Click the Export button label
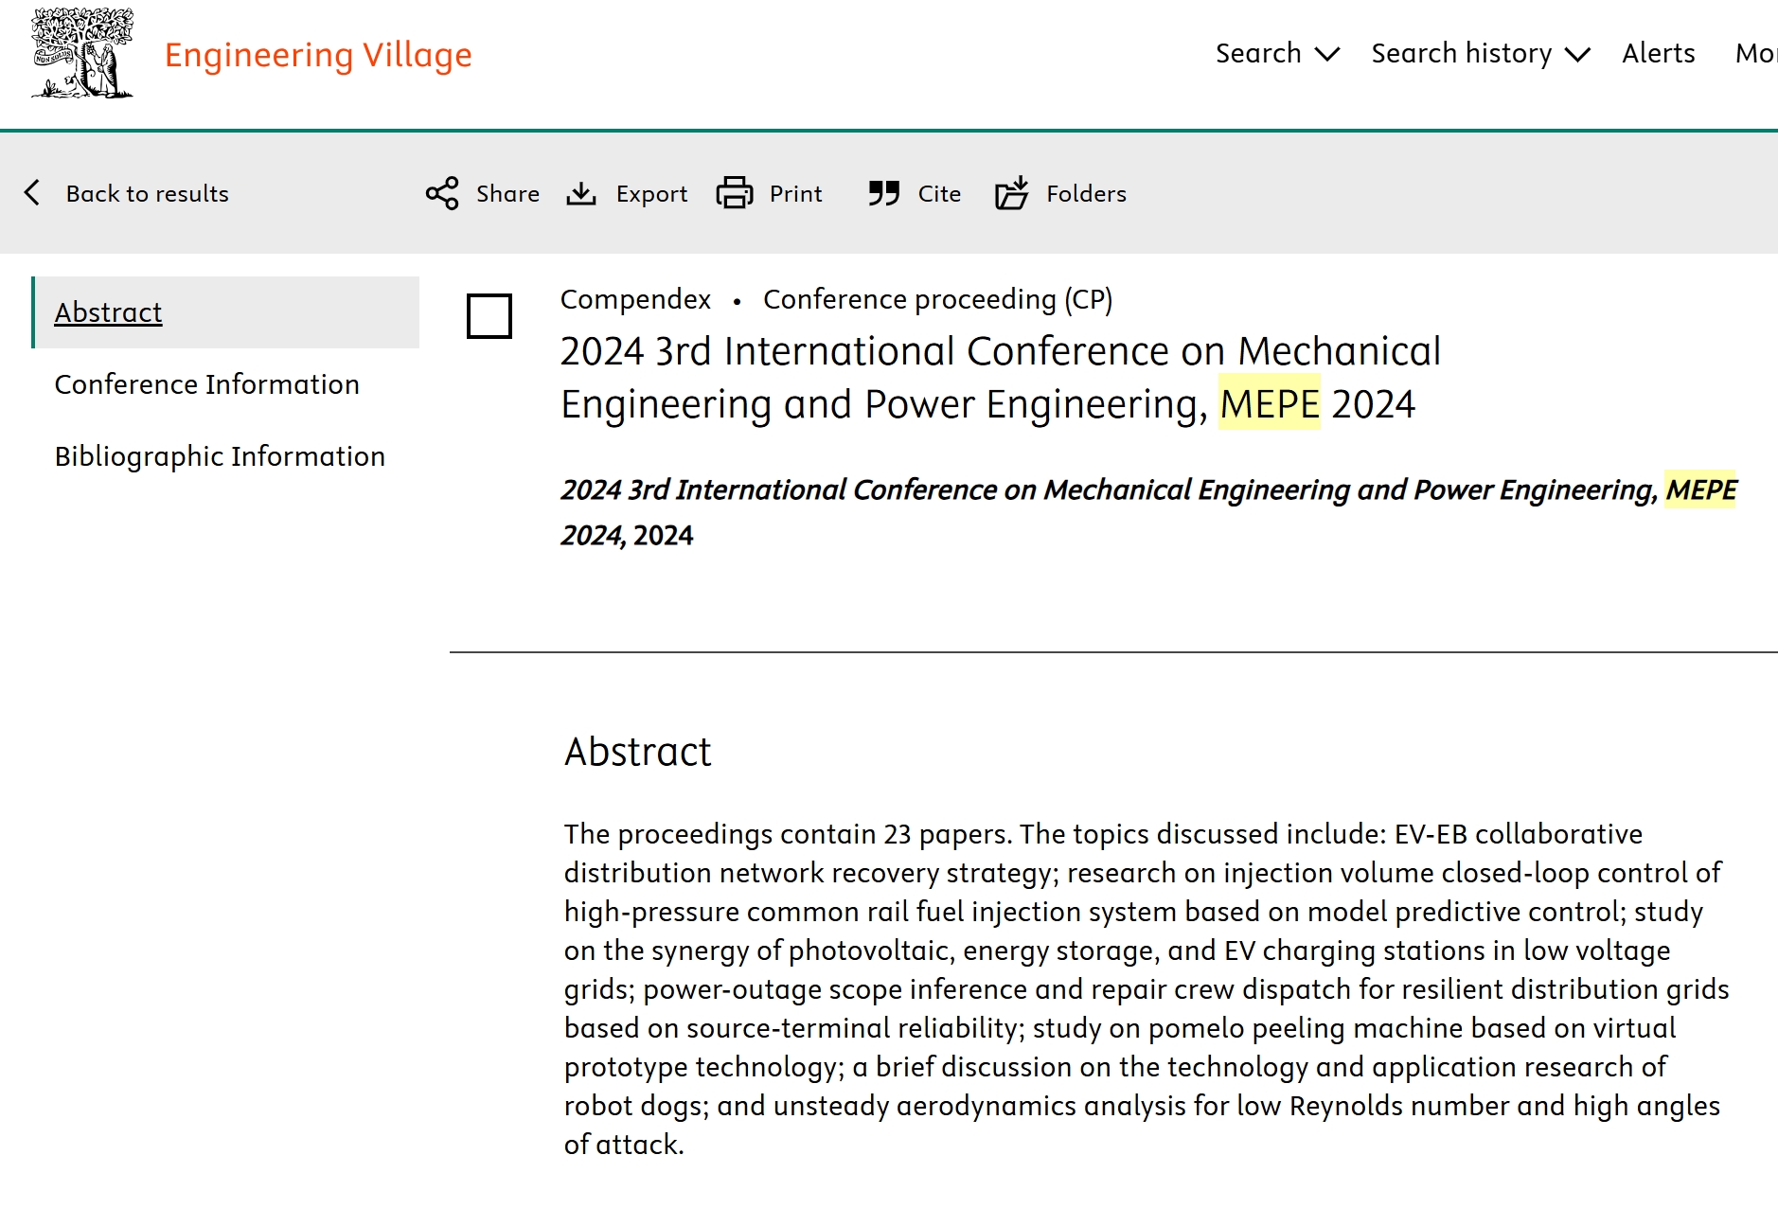 click(651, 193)
